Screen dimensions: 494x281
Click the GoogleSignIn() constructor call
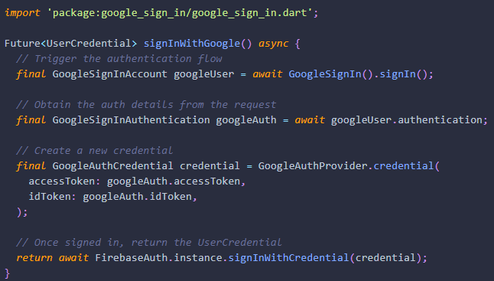tap(330, 74)
